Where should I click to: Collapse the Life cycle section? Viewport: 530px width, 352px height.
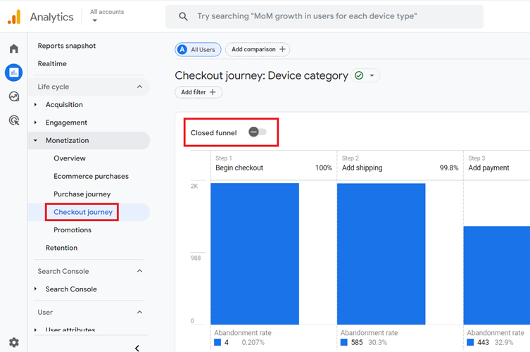coord(139,87)
